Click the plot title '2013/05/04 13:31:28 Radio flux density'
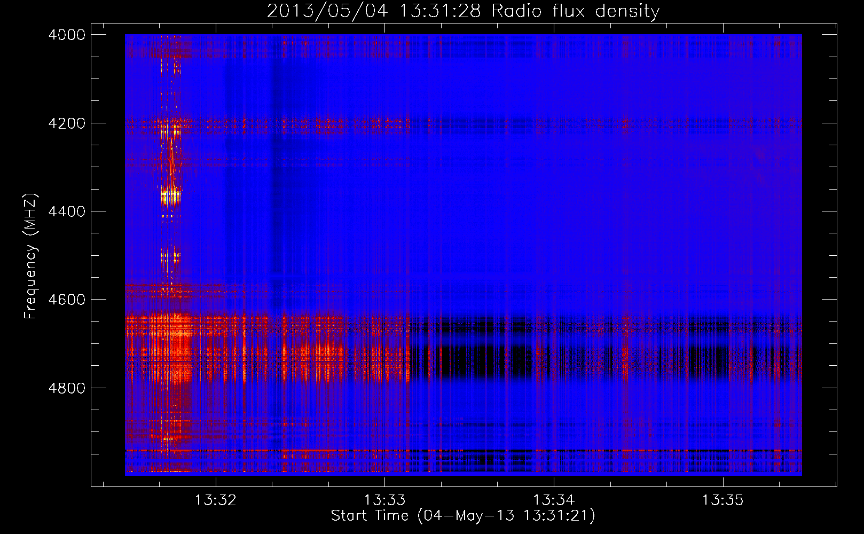 tap(463, 11)
